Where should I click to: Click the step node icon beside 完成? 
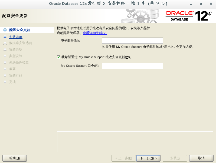pos(5,82)
